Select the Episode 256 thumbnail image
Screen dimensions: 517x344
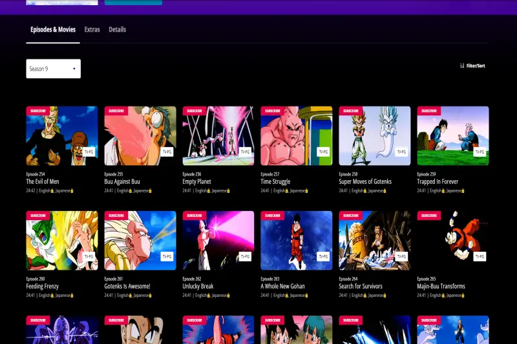point(218,136)
